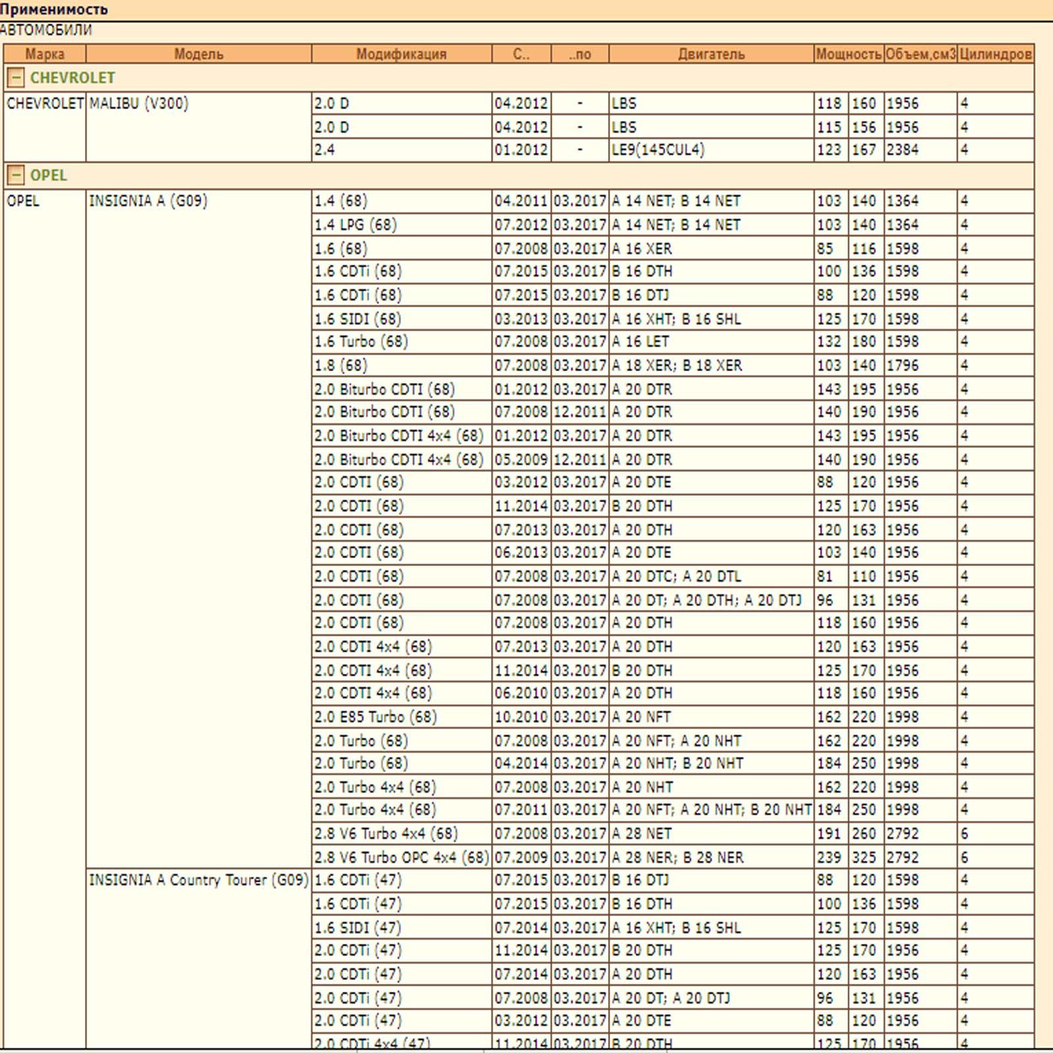1053x1053 pixels.
Task: Click the OPEL group title
Action: coord(49,176)
